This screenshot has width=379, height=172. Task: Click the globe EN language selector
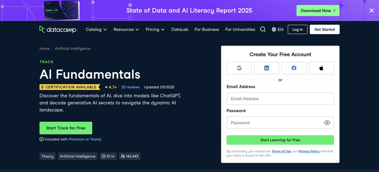pyautogui.click(x=277, y=30)
